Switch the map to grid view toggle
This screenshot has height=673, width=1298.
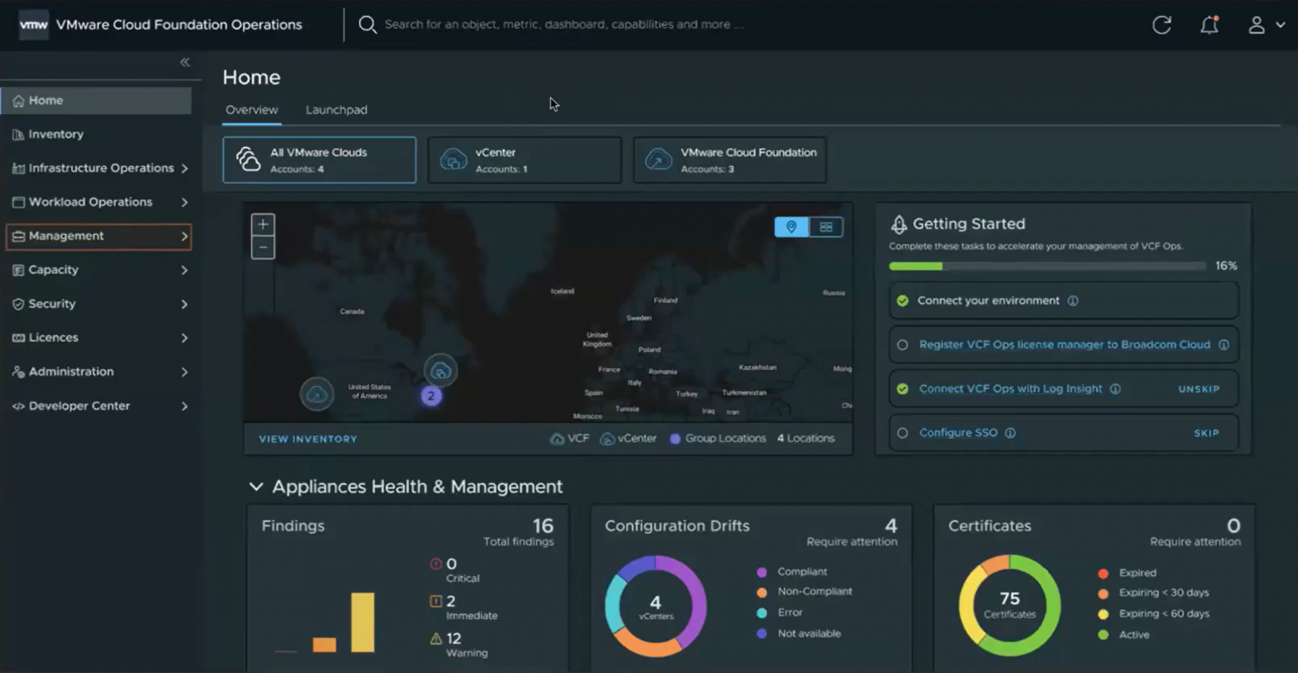[826, 226]
